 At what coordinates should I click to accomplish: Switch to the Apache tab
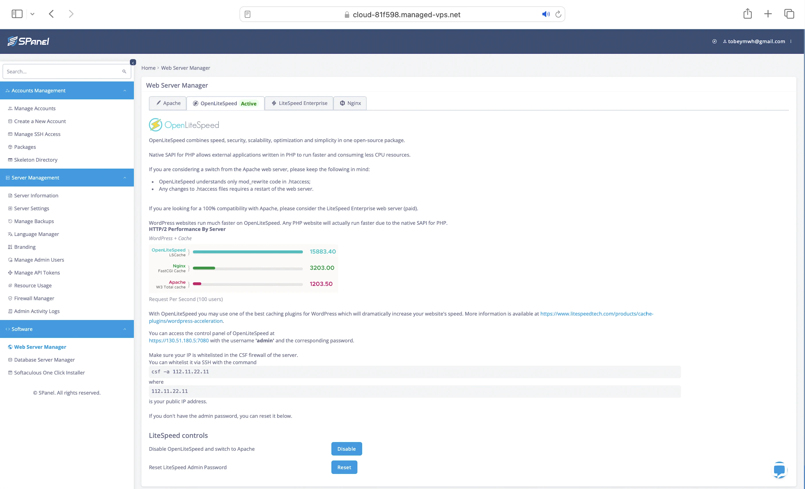coord(168,103)
